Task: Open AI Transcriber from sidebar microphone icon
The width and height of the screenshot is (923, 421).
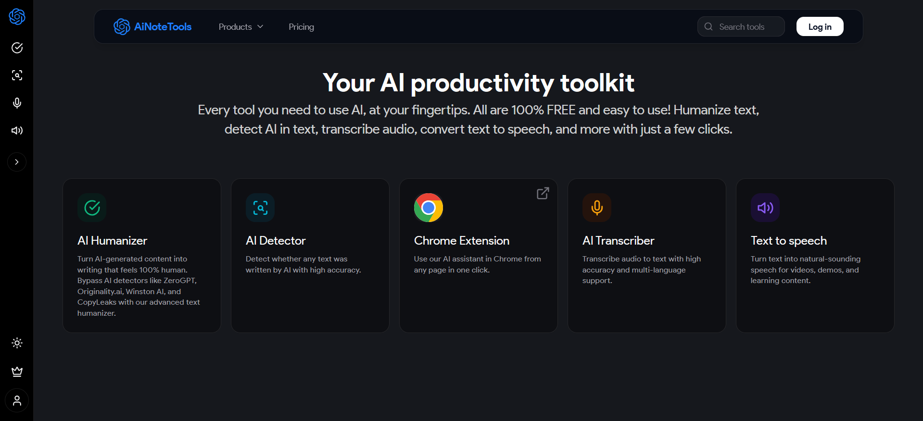Action: (x=17, y=103)
